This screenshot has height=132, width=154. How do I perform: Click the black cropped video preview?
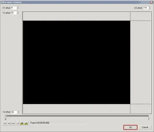tap(77, 62)
